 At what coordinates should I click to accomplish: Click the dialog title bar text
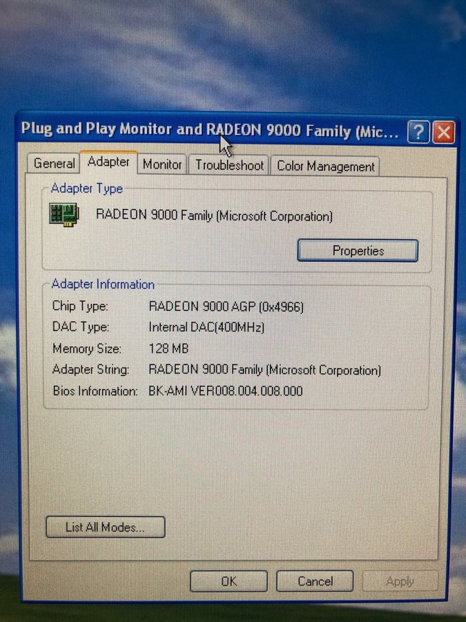[x=207, y=130]
